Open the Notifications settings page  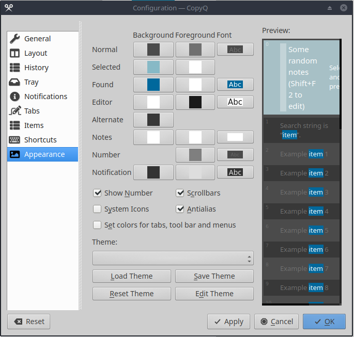coord(43,97)
